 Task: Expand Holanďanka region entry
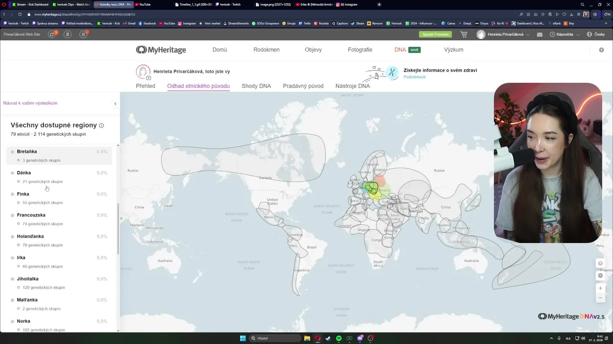coord(59,240)
